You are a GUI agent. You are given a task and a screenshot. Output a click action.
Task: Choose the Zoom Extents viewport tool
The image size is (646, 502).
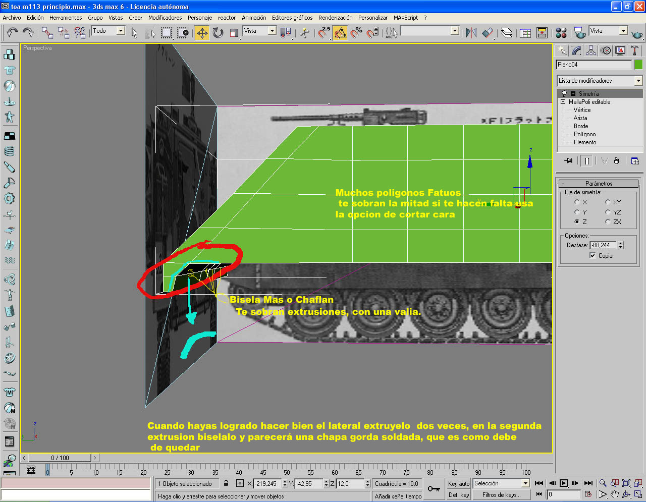(x=626, y=483)
